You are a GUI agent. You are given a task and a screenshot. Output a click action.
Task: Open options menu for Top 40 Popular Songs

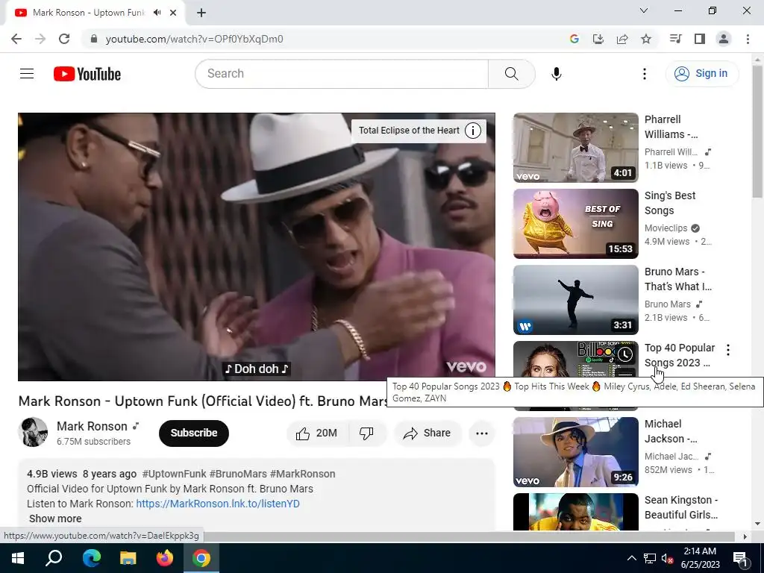(728, 350)
